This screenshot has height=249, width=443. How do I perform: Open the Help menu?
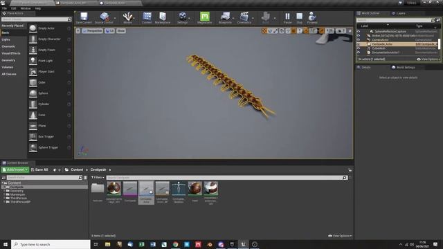click(x=38, y=8)
